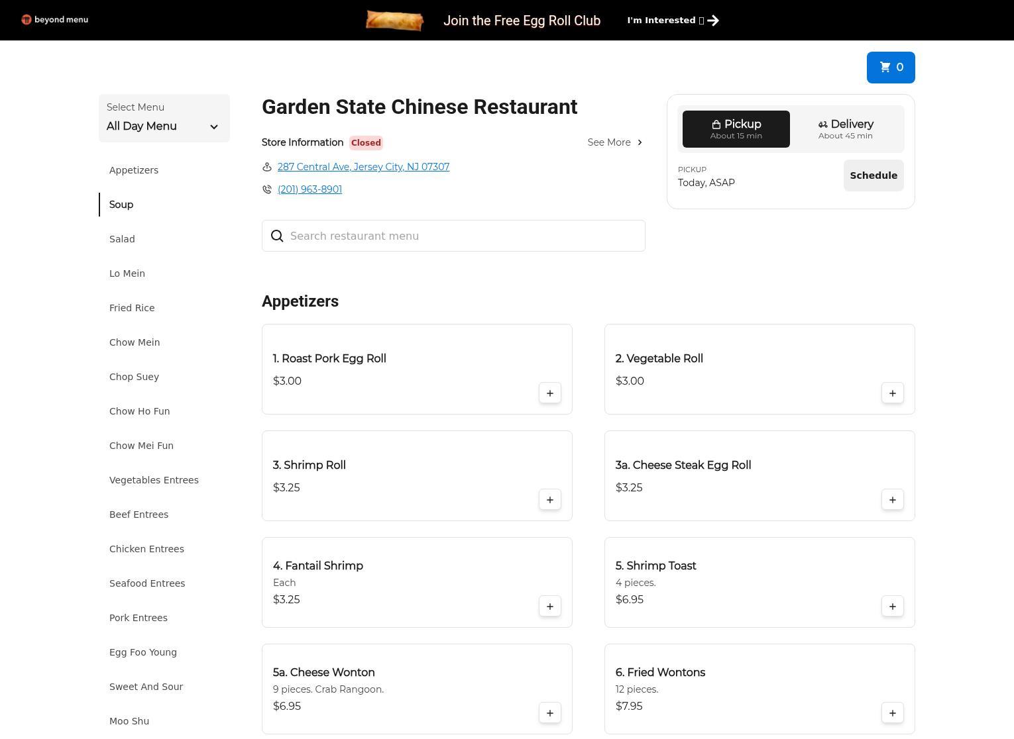1014x739 pixels.
Task: Open the restaurant address link
Action: pos(363,167)
